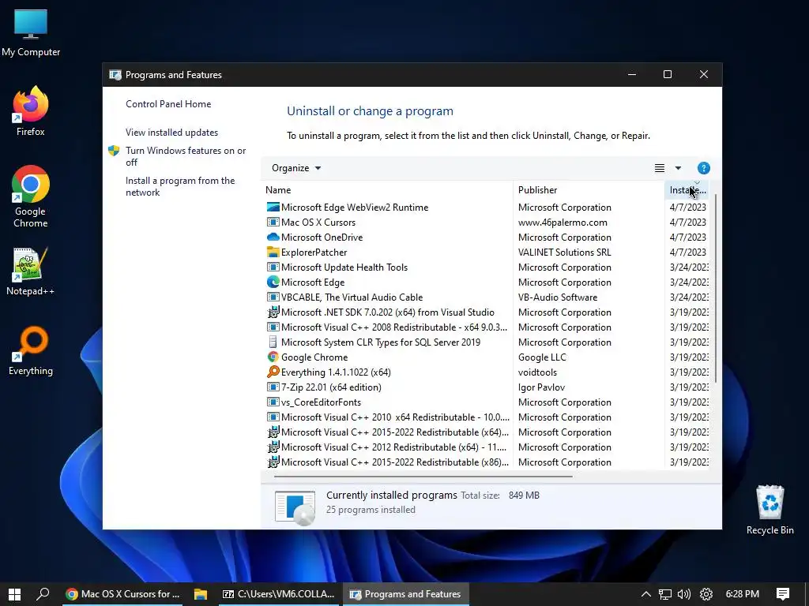The width and height of the screenshot is (809, 606).
Task: Select Microsoft Visual C++ 2010 x64 Redistributable
Action: tap(486, 417)
